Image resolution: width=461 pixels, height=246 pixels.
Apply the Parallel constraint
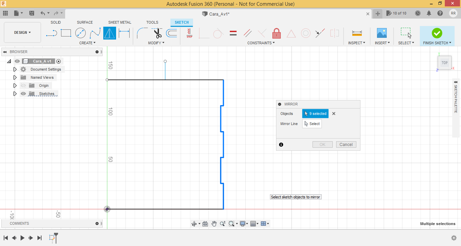tap(247, 33)
